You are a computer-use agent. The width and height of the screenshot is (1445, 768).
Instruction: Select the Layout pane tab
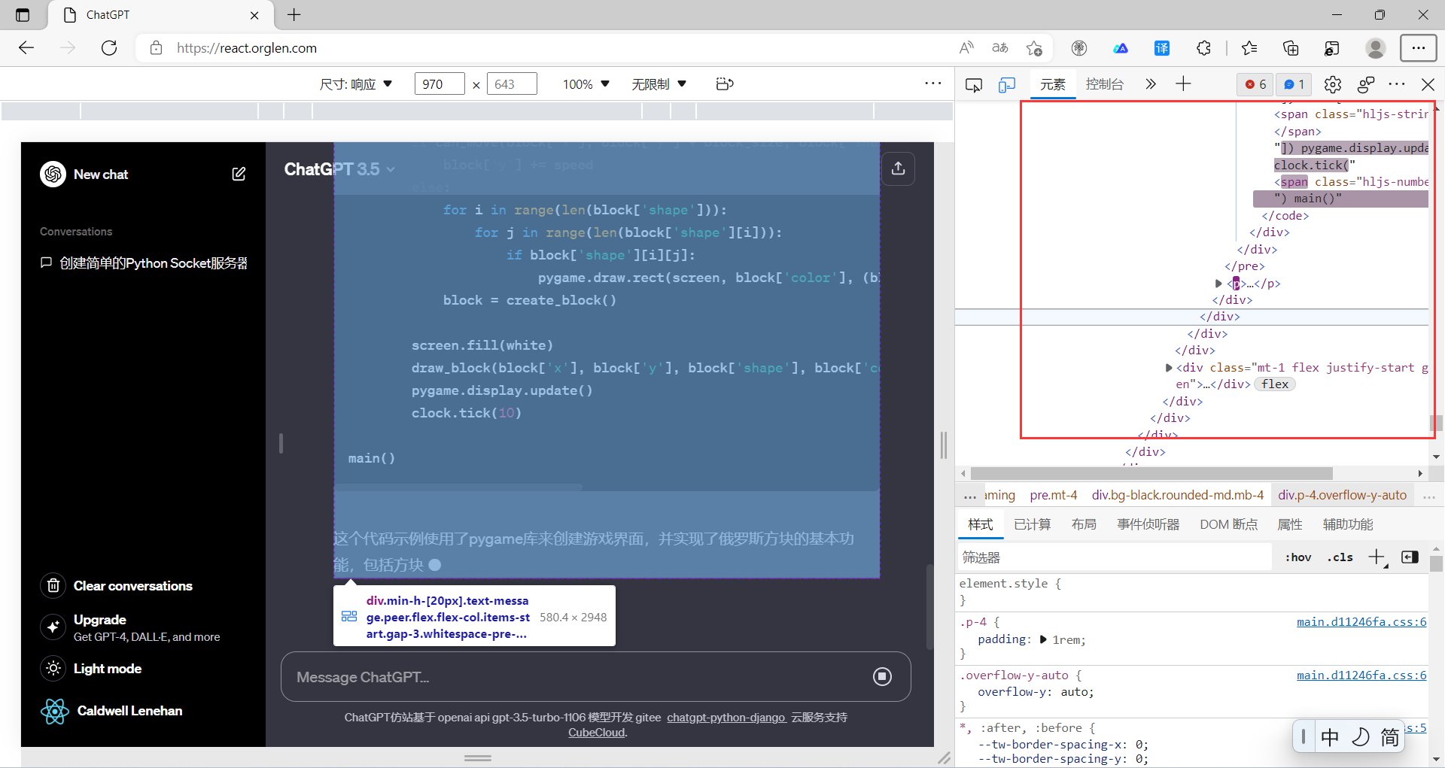click(x=1084, y=524)
